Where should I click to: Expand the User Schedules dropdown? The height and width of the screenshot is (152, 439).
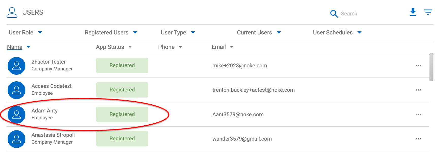coord(337,32)
